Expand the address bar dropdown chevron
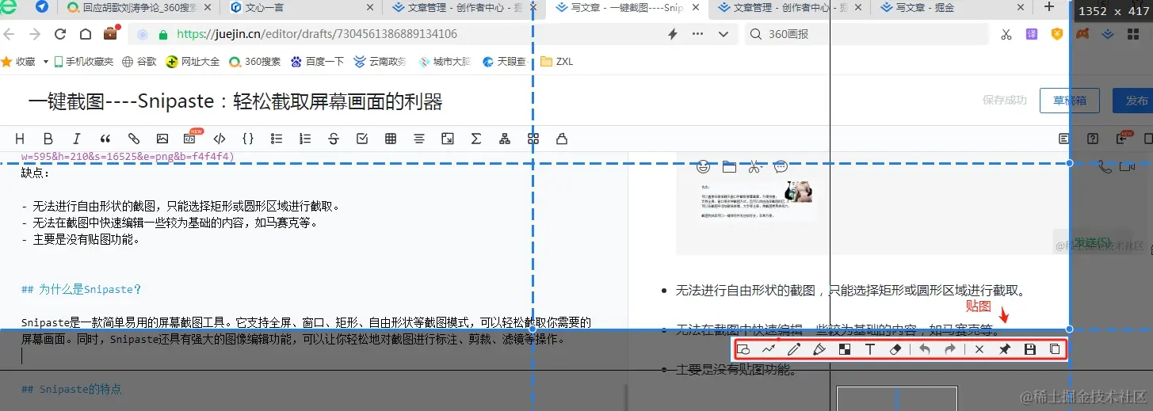The image size is (1153, 411). (723, 34)
